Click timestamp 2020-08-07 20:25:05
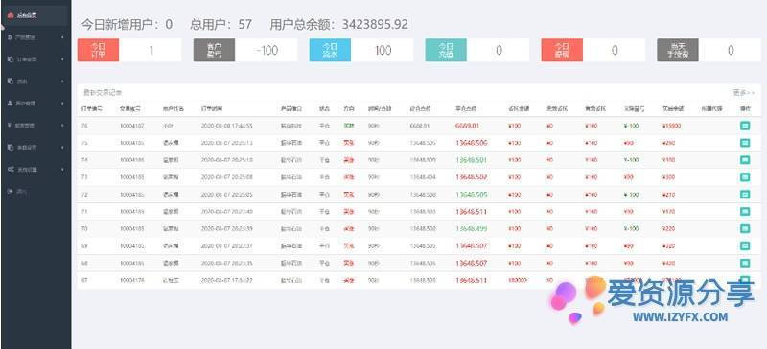Screen dimensions: 767x349 (226, 195)
